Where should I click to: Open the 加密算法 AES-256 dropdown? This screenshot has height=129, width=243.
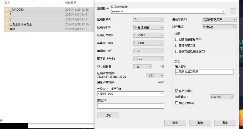point(222,97)
